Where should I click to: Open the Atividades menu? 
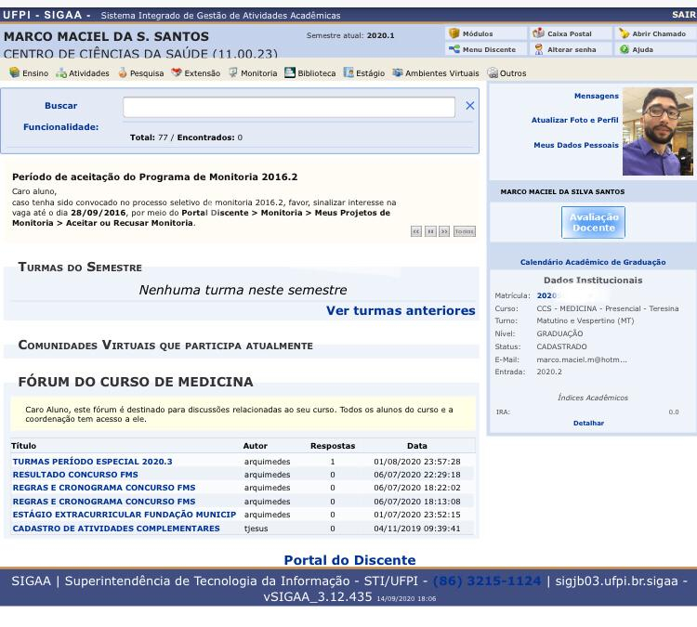coord(89,73)
